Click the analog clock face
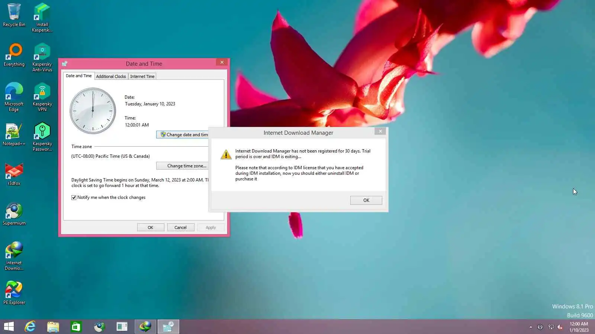Viewport: 595px width, 334px height. 93,111
